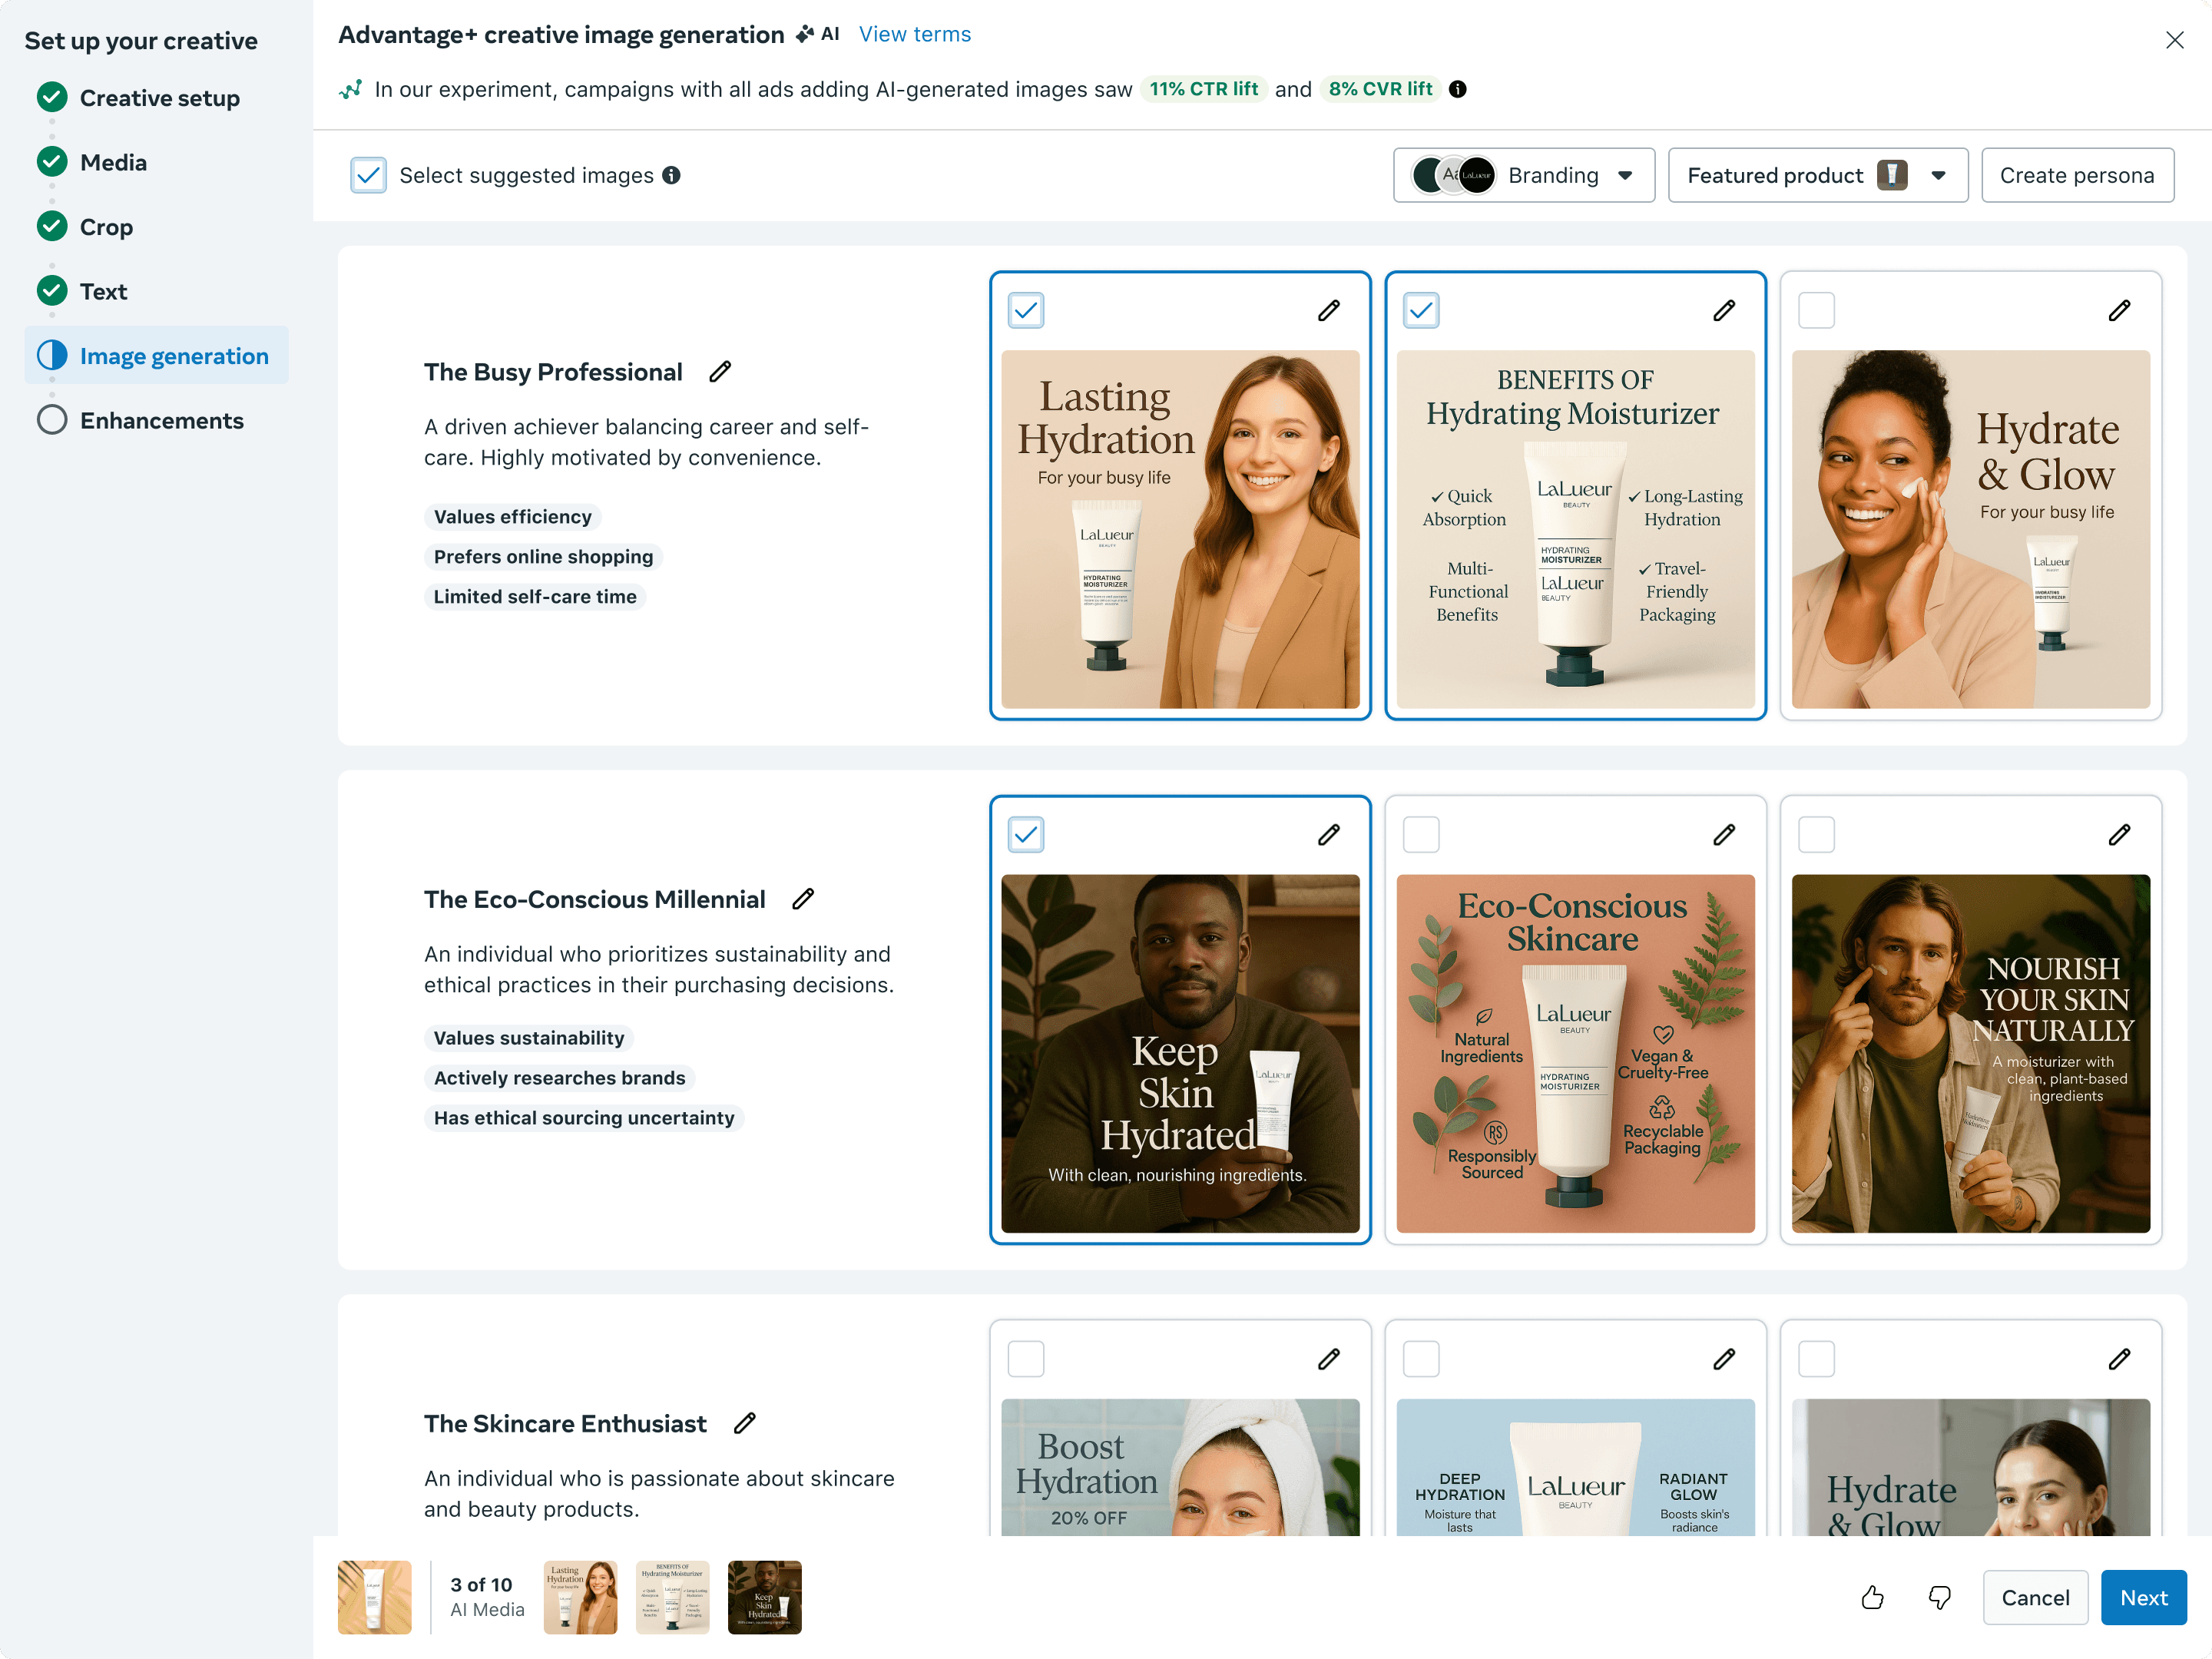Image resolution: width=2212 pixels, height=1659 pixels.
Task: Edit the Nourish Your Skin Naturally image
Action: pos(2119,834)
